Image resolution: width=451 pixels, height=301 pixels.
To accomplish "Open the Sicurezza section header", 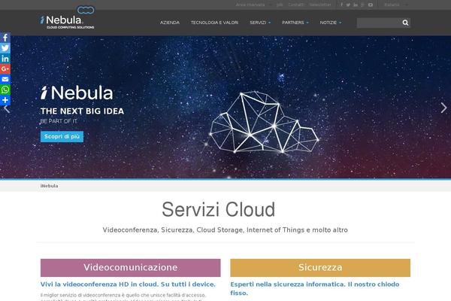I will [x=320, y=268].
